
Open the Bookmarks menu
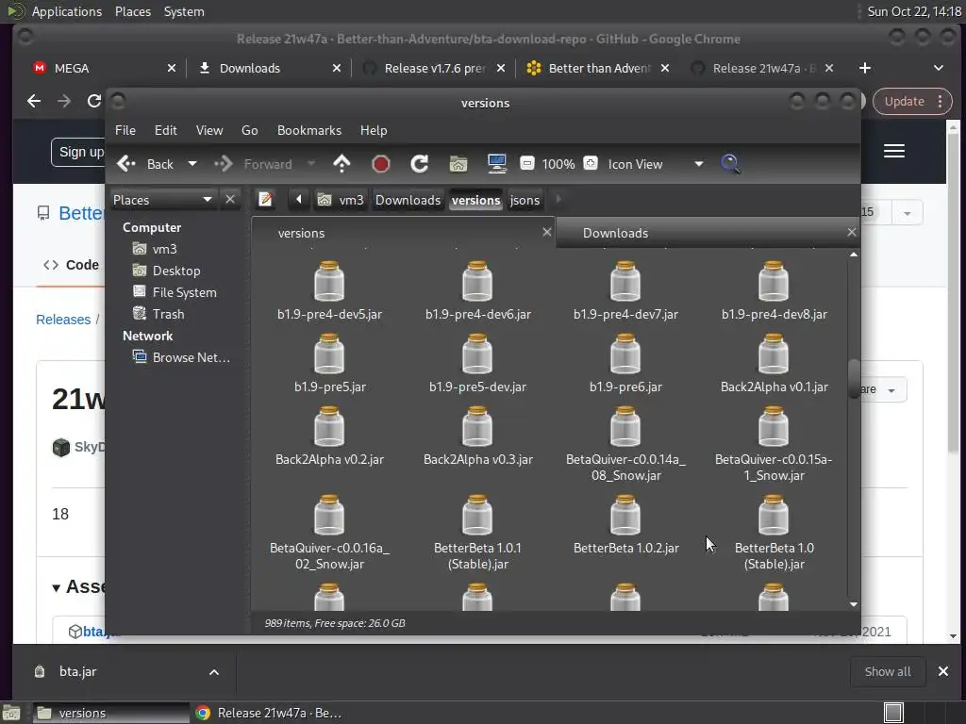(x=308, y=130)
